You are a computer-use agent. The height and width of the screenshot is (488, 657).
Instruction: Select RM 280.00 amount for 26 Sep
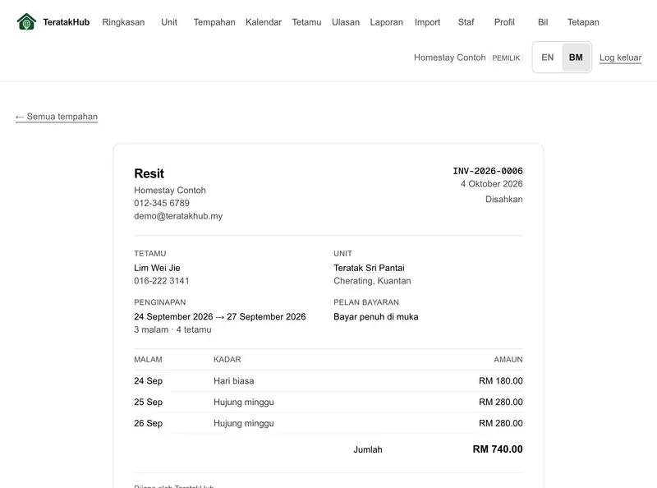[501, 423]
